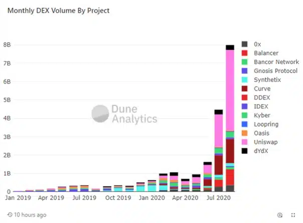Select the 'IDEX' legend label
Screen dimensions: 303x223
pos(261,106)
